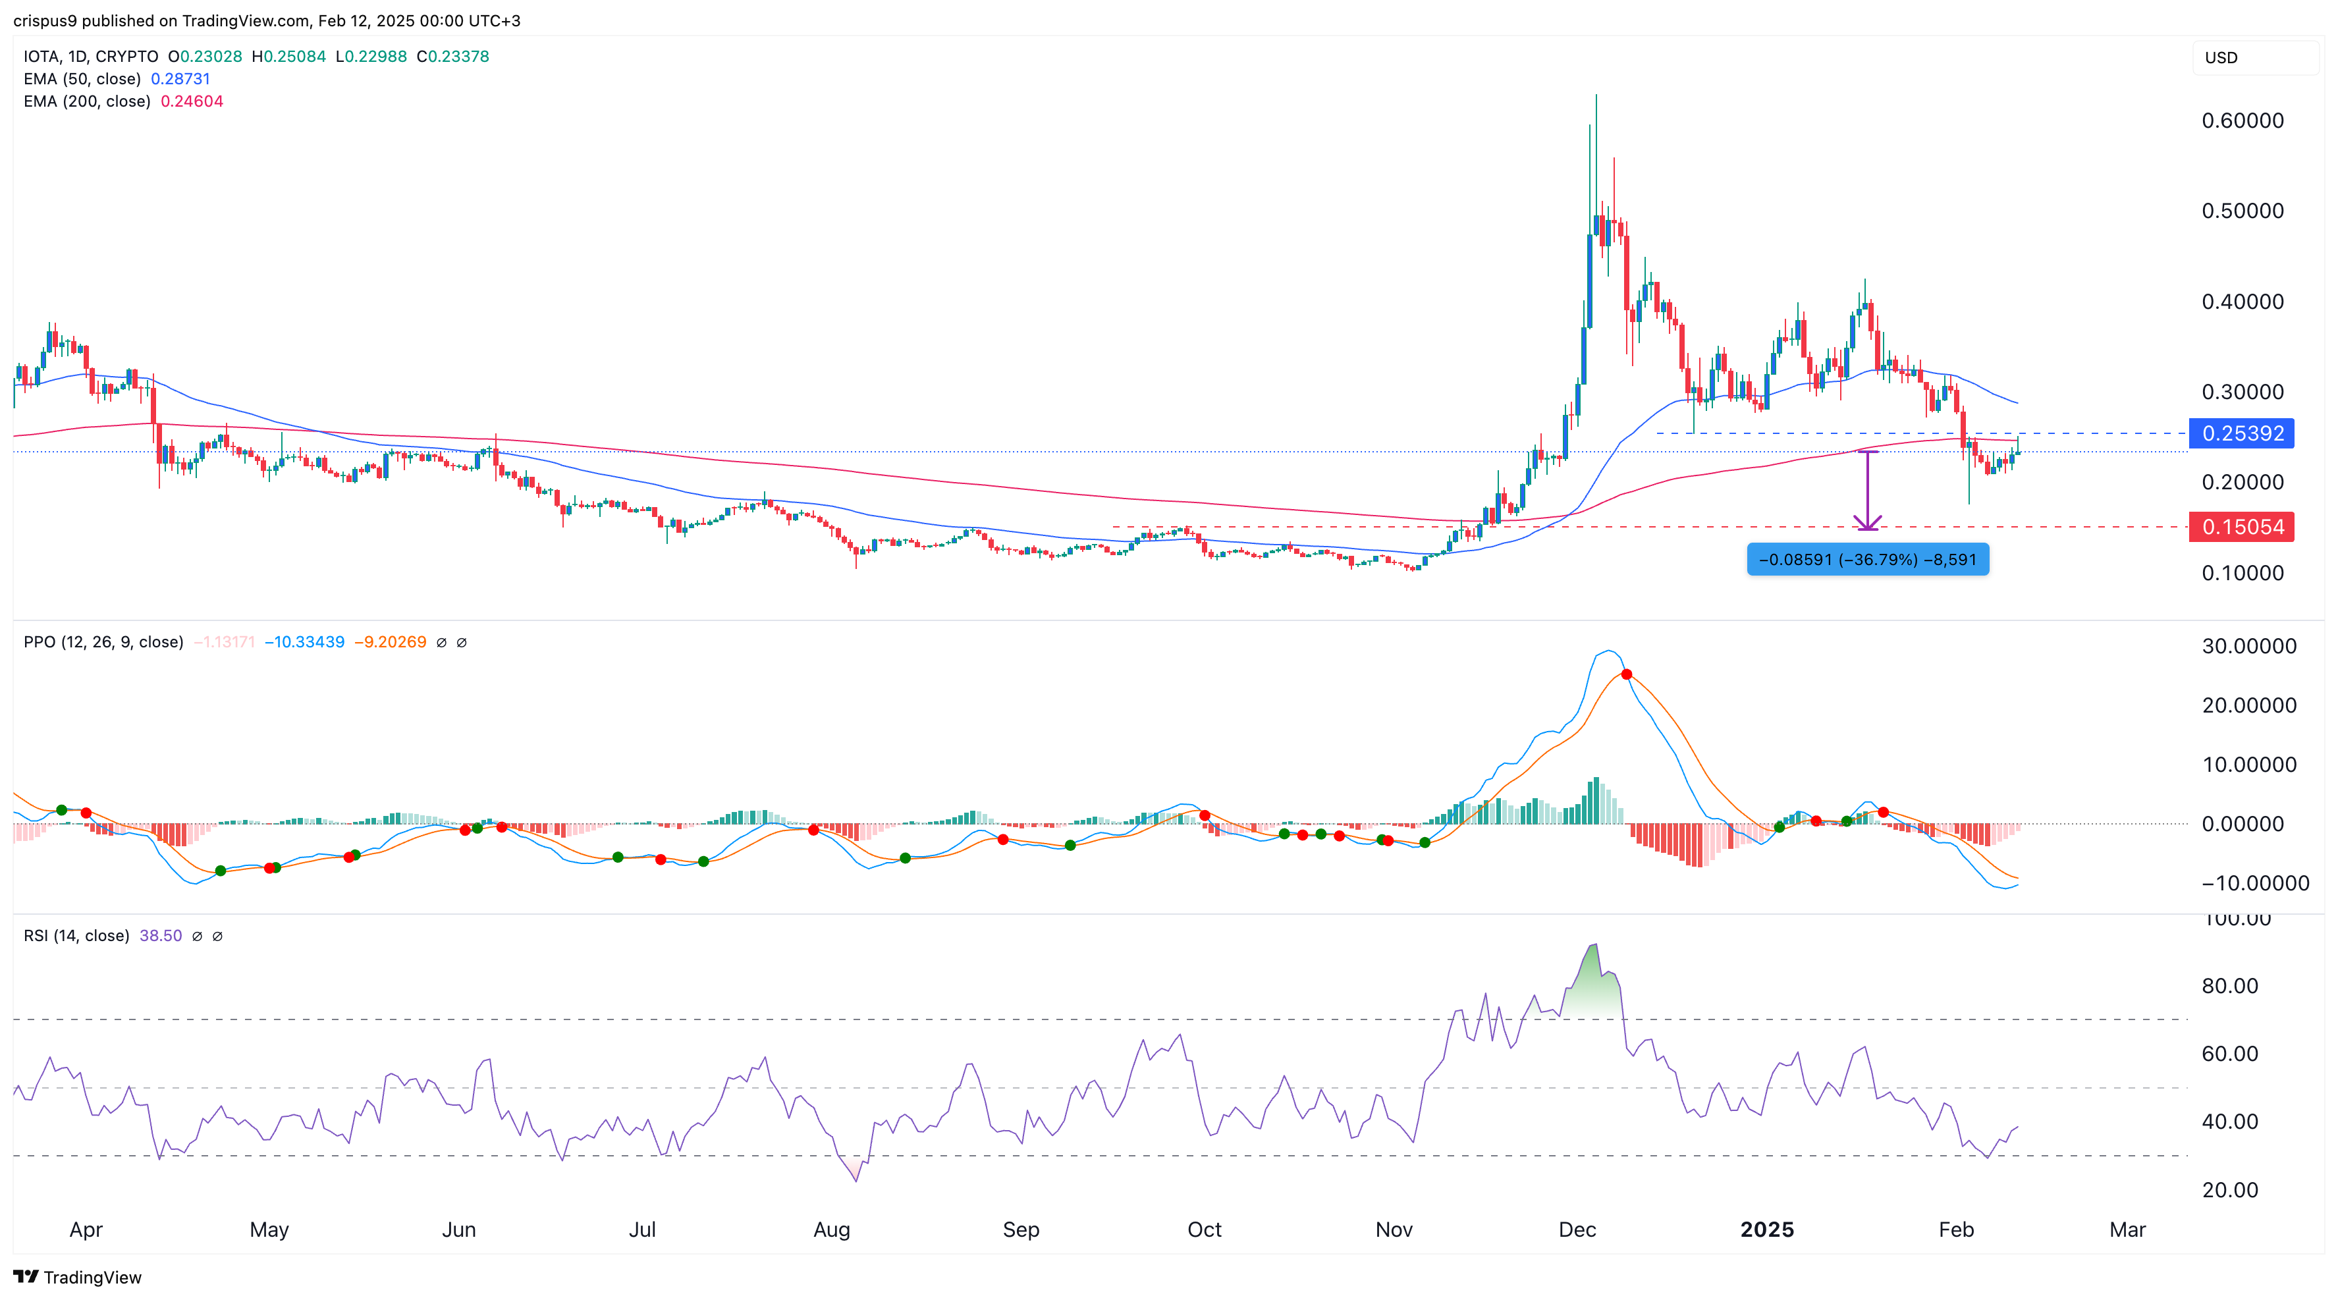Click the Apr label on time axis
The height and width of the screenshot is (1300, 2338).
[x=86, y=1230]
